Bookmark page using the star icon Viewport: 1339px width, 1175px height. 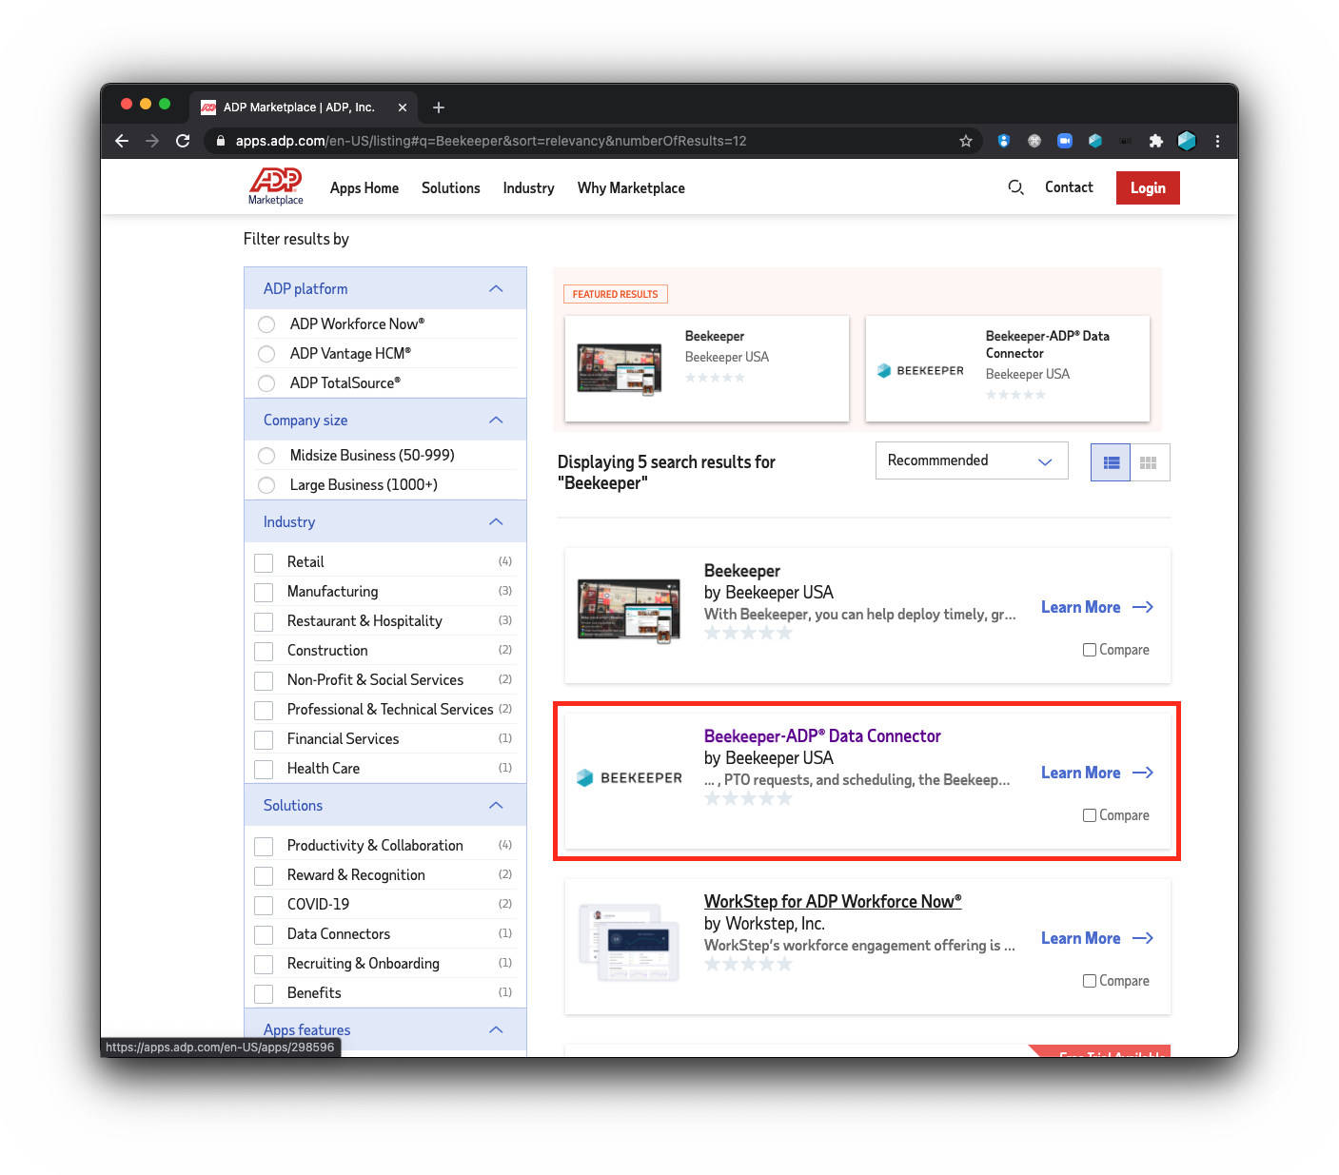[966, 141]
